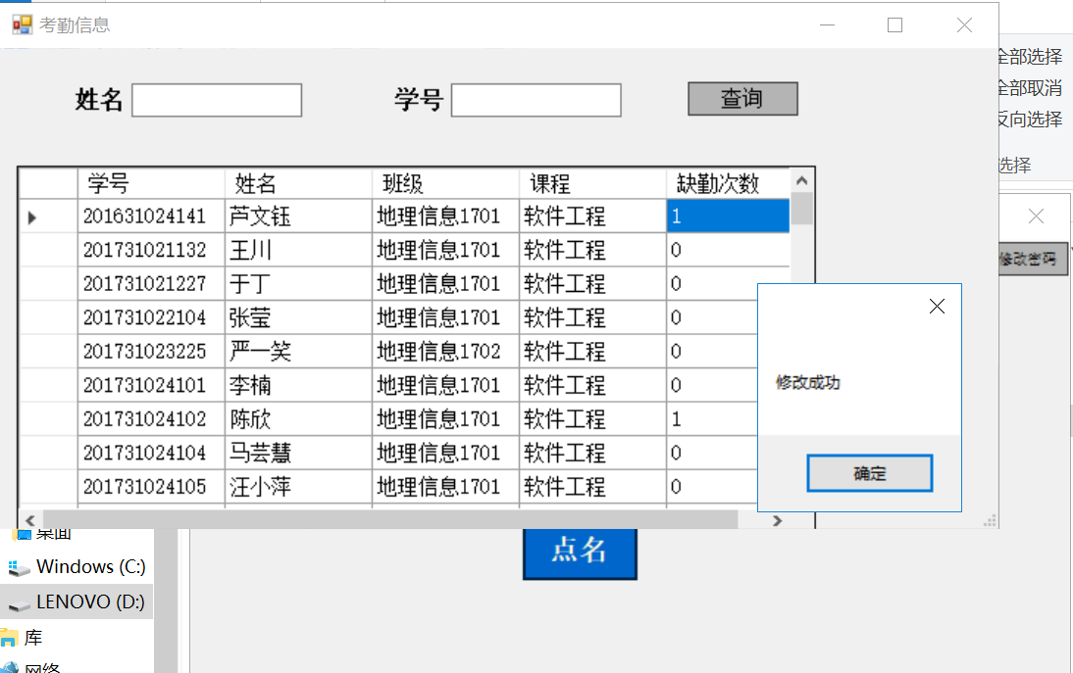Viewport: 1073px width, 673px height.
Task: Click 反向选择 in background window
Action: pos(1030,120)
